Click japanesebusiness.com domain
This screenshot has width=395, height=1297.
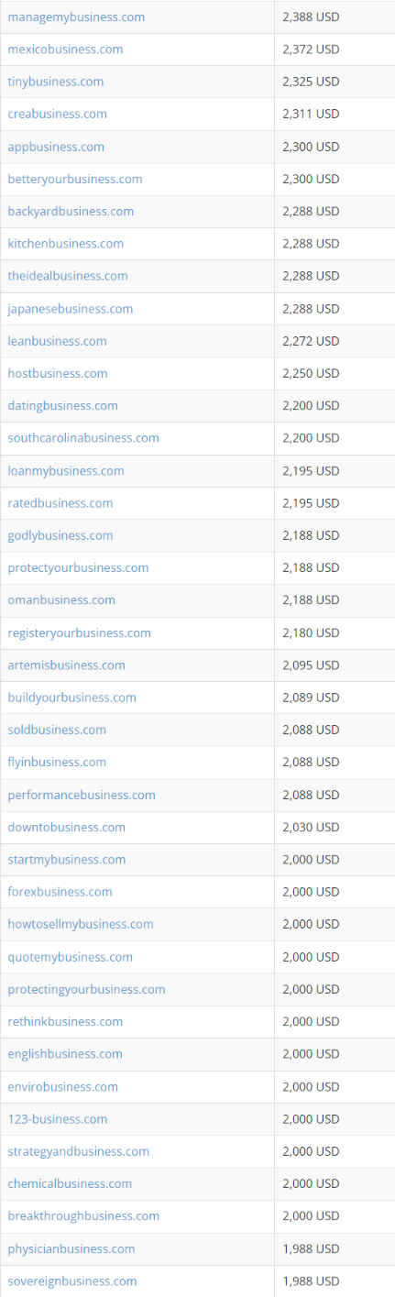click(x=71, y=308)
